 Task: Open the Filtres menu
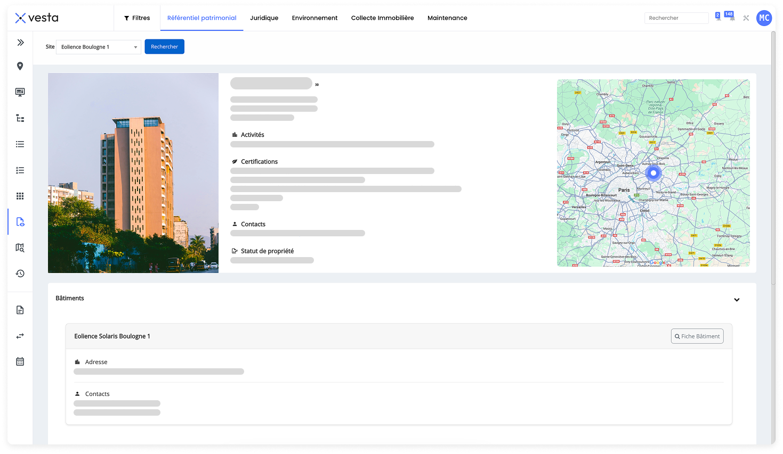(x=137, y=18)
